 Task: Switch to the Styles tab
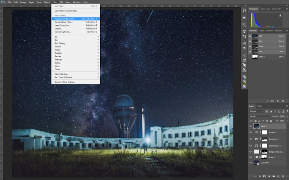[x=262, y=31]
